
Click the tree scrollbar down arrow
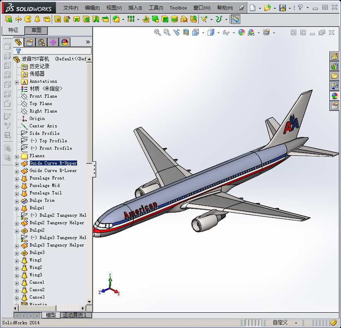tap(89, 302)
